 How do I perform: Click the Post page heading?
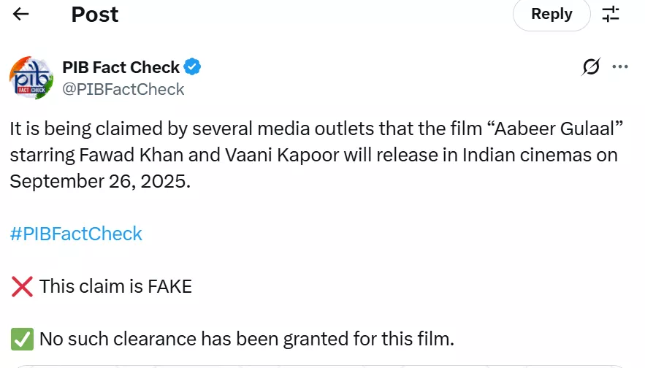95,15
